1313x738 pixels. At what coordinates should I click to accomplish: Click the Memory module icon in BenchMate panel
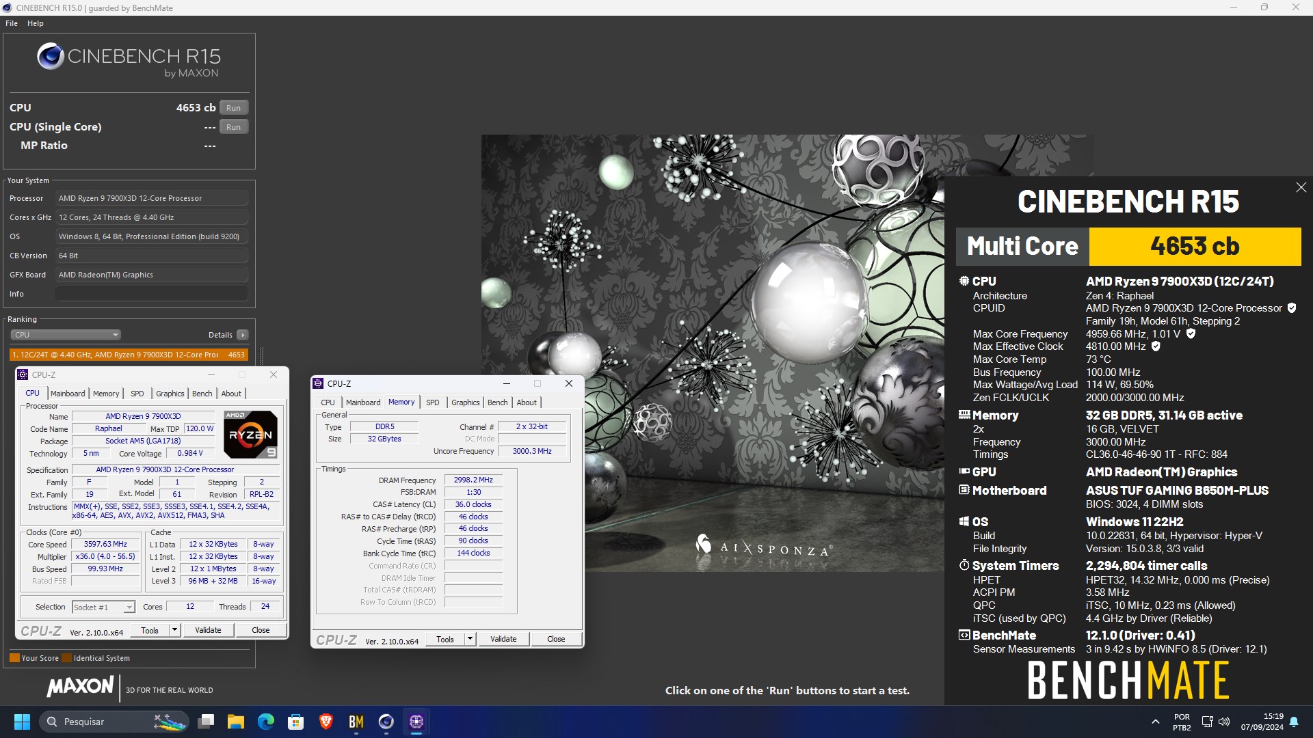point(964,415)
